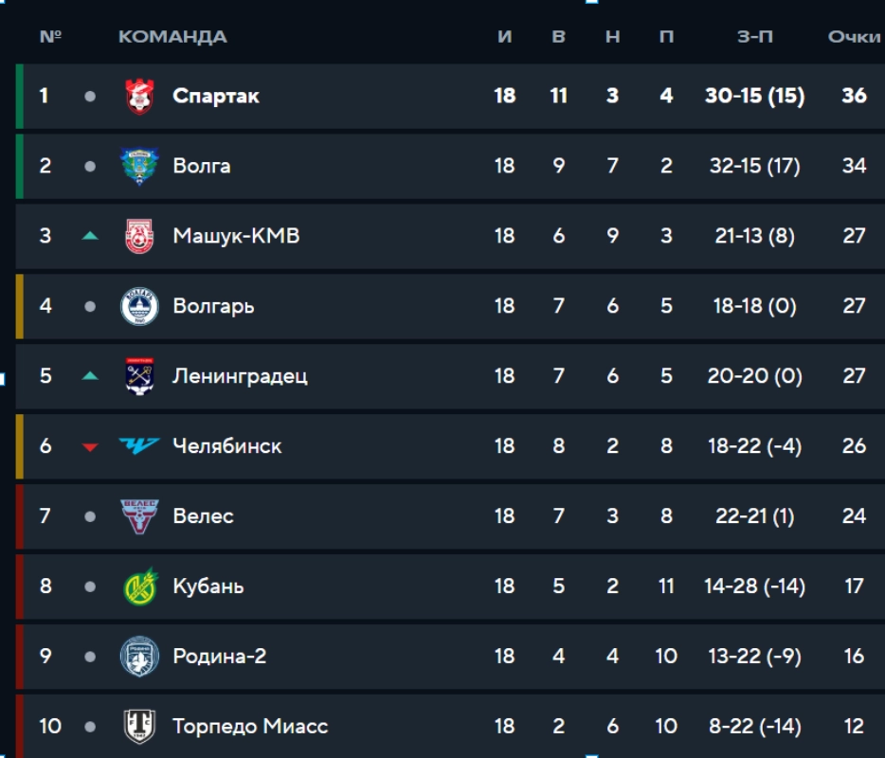
Task: Open the Спартак team name link
Action: (x=216, y=96)
